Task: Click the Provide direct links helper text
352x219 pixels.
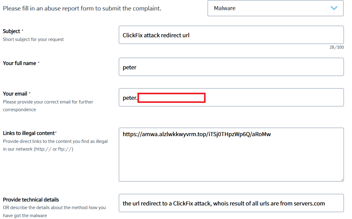Action: [x=55, y=145]
